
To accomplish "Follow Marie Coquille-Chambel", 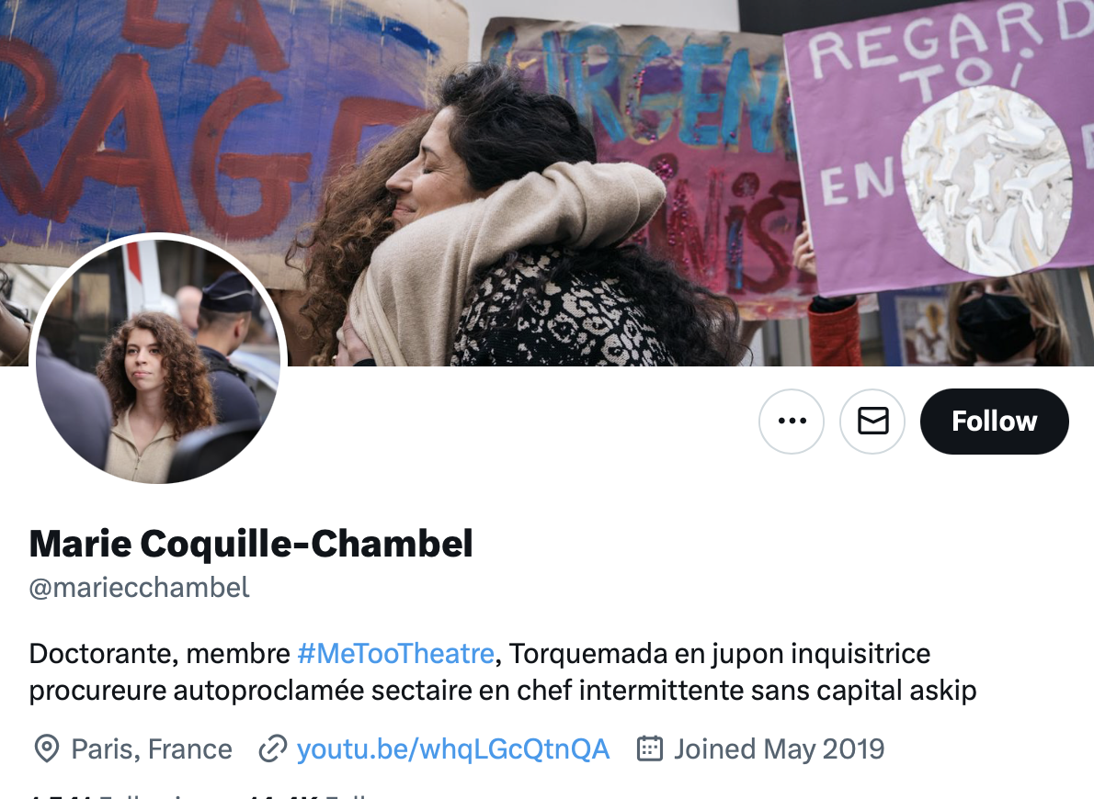I will [x=994, y=422].
